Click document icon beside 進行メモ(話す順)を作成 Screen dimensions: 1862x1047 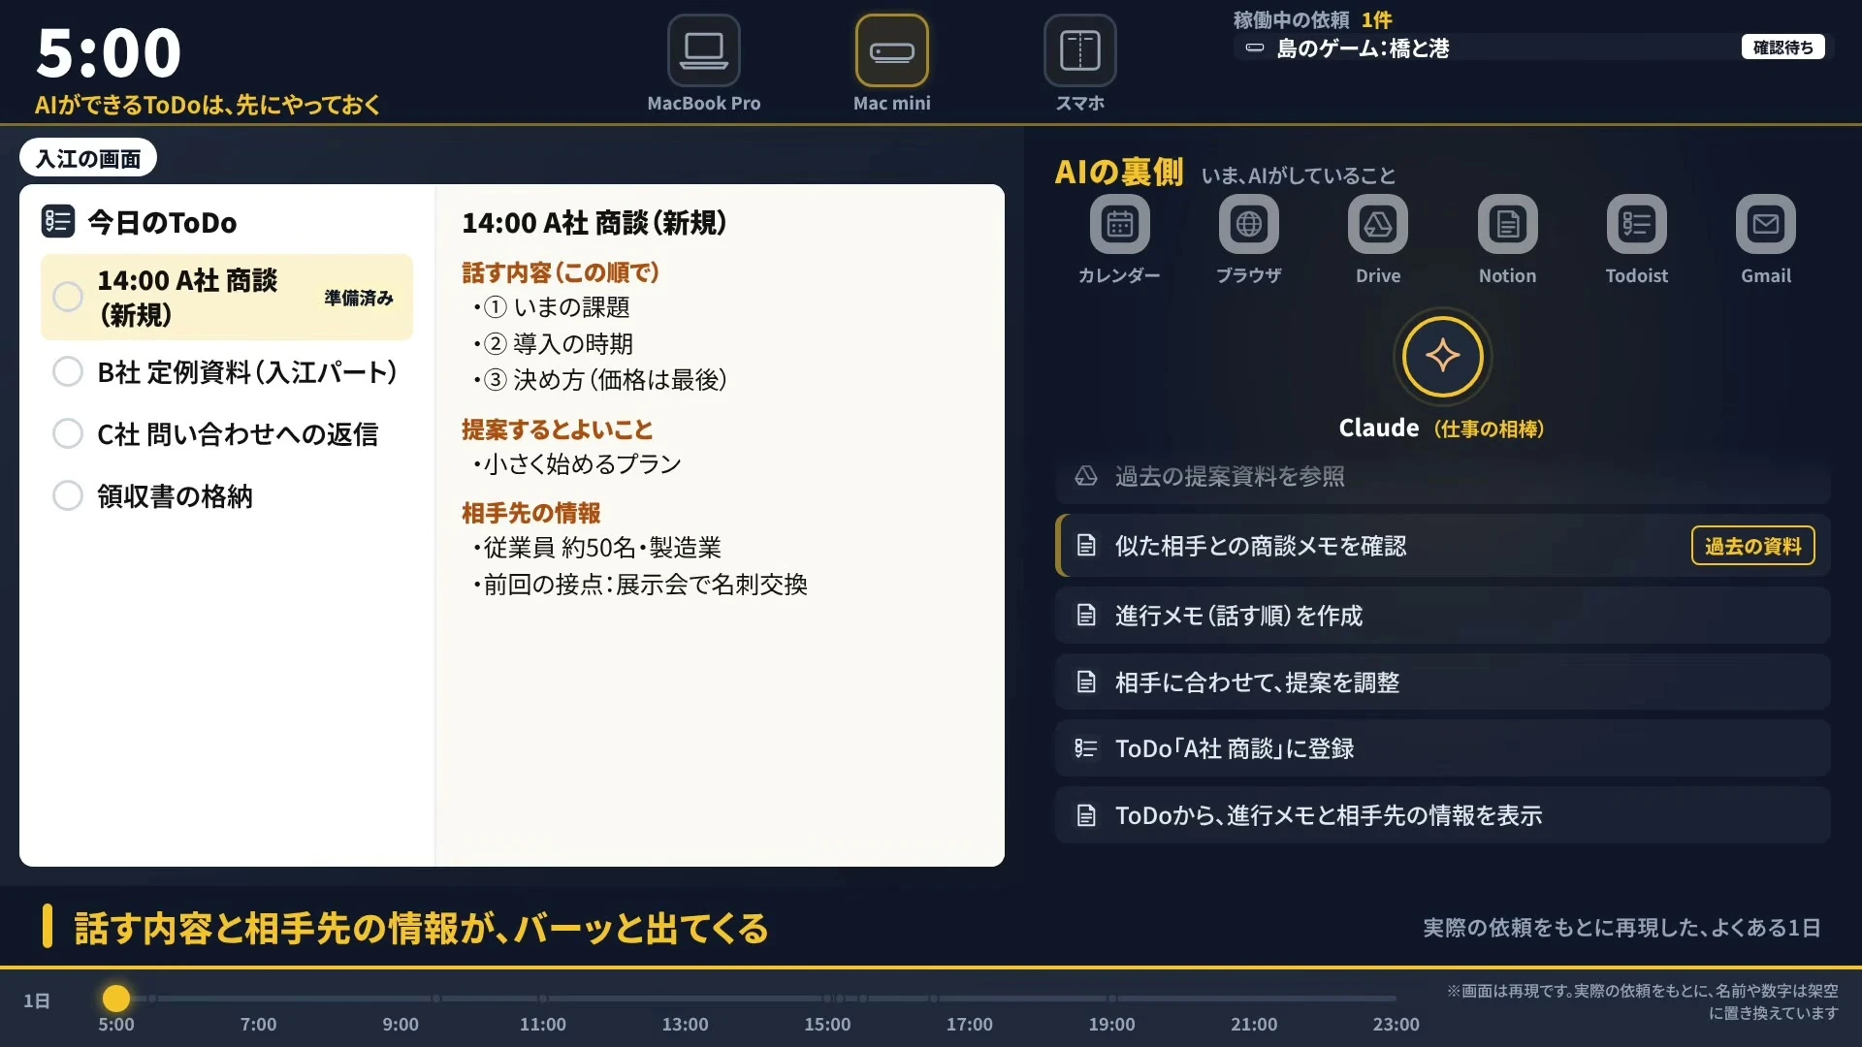[x=1086, y=616]
